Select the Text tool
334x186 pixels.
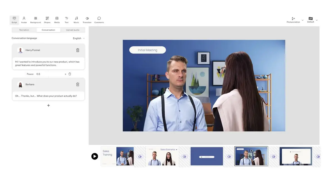pos(67,20)
